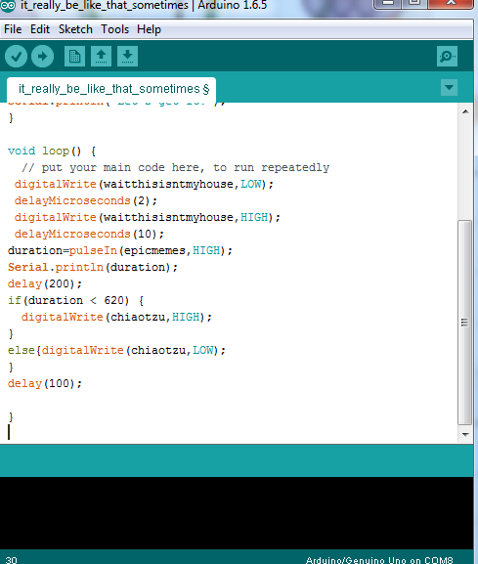Click the Upload arrow button
Viewport: 478px width, 564px height.
coord(42,56)
